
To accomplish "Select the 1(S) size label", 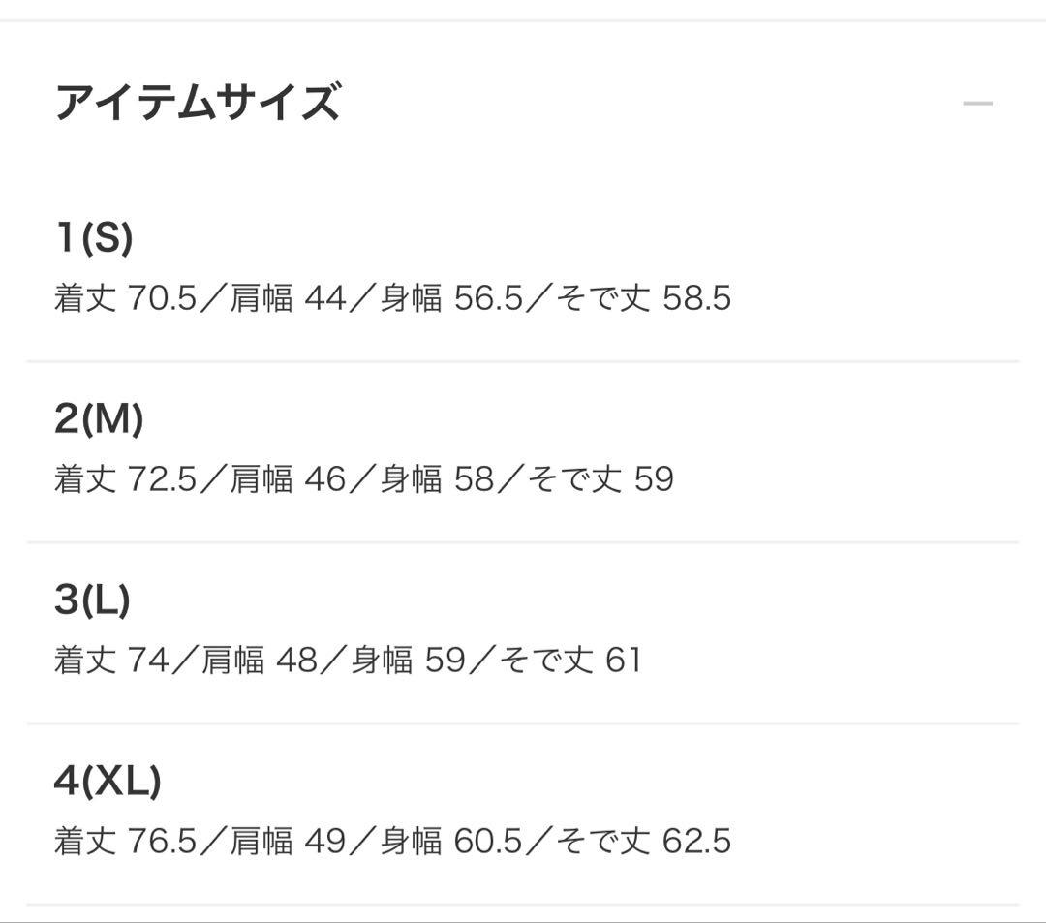I will pyautogui.click(x=94, y=237).
